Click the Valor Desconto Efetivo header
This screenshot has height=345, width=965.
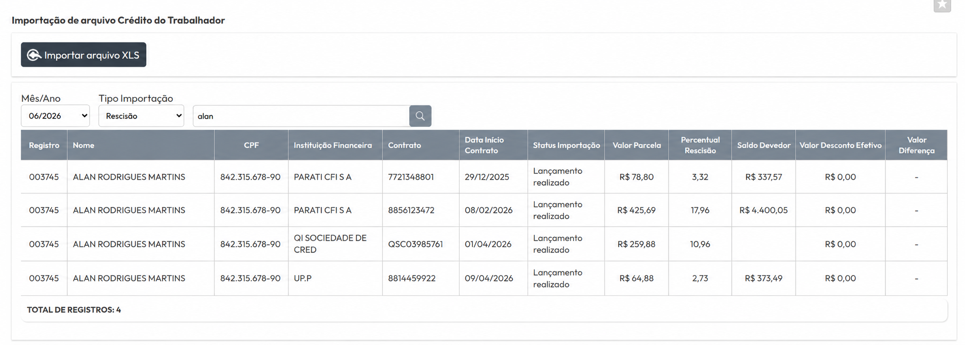coord(840,145)
